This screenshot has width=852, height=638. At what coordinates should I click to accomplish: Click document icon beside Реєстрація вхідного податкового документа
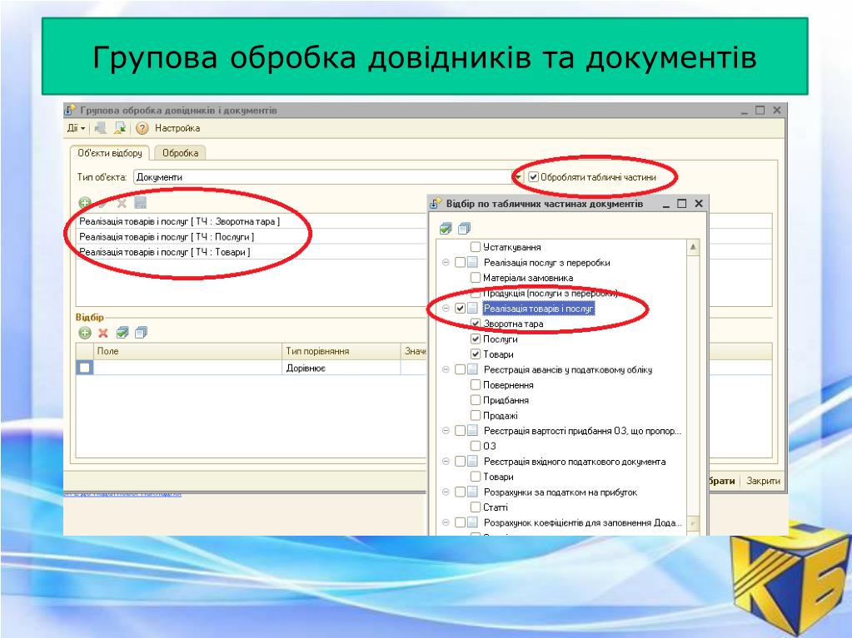tap(473, 462)
